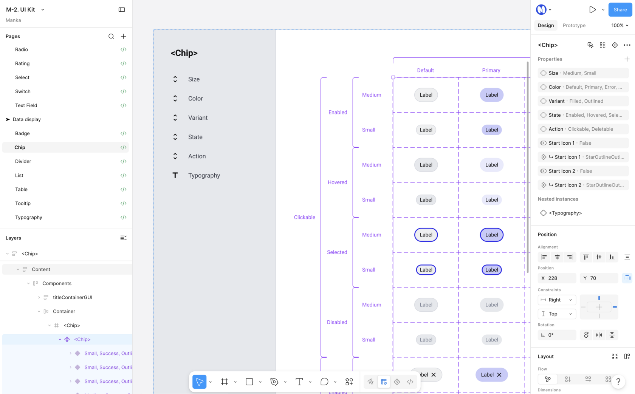Toggle the left sidebar with the panel icon
Image resolution: width=635 pixels, height=394 pixels.
click(x=122, y=10)
